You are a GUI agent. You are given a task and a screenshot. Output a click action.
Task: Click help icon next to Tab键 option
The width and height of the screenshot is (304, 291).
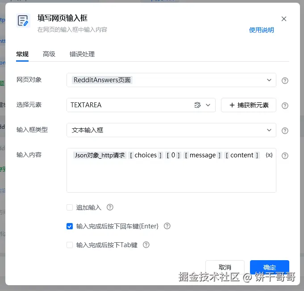(x=146, y=245)
